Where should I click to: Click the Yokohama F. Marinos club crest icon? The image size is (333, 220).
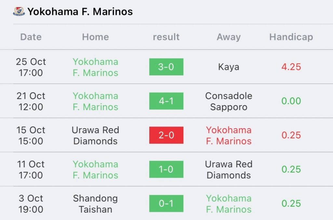(19, 11)
